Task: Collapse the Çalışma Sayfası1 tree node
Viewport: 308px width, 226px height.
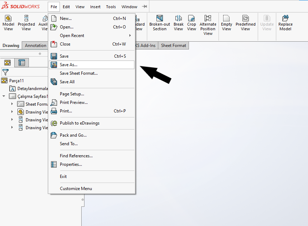Action: pyautogui.click(x=4, y=96)
